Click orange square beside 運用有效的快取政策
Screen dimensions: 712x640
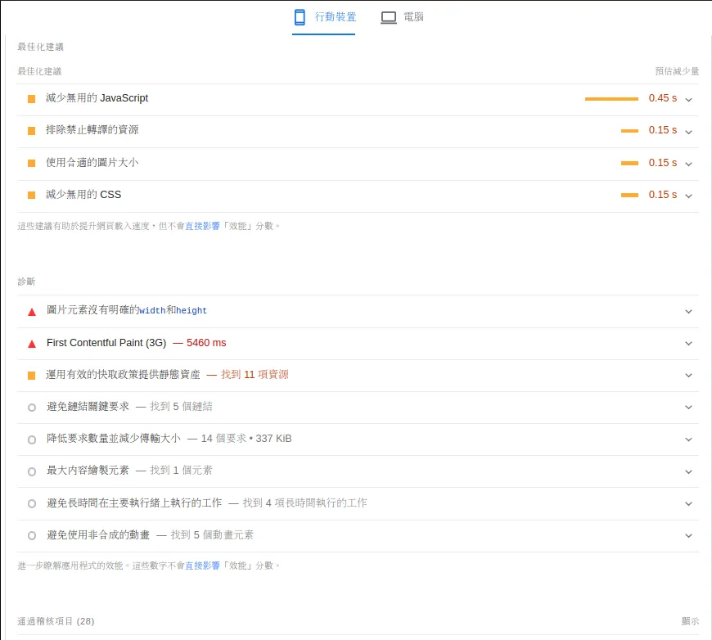click(31, 376)
